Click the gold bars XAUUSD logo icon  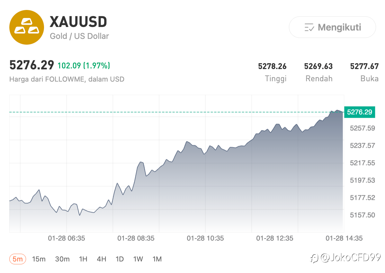tap(27, 27)
